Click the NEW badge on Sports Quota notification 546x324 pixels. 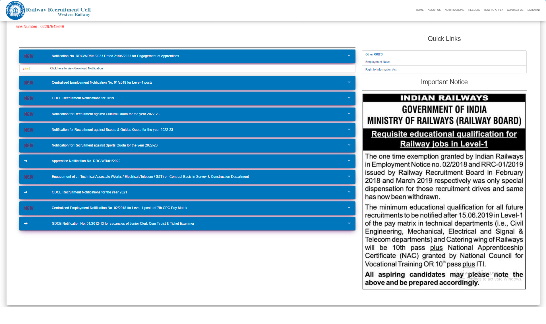coord(29,145)
